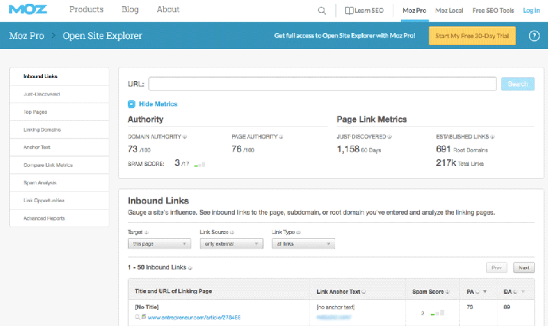Click the 1,158 60 Days value
548x326 pixels.
359,149
